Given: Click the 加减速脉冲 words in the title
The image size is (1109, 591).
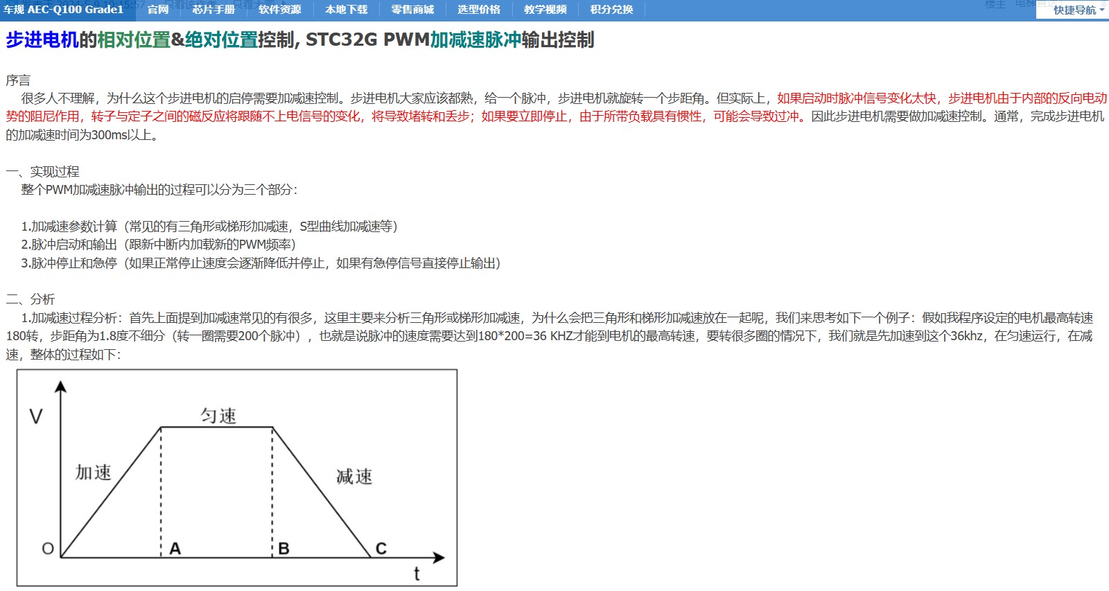Looking at the screenshot, I should [475, 40].
